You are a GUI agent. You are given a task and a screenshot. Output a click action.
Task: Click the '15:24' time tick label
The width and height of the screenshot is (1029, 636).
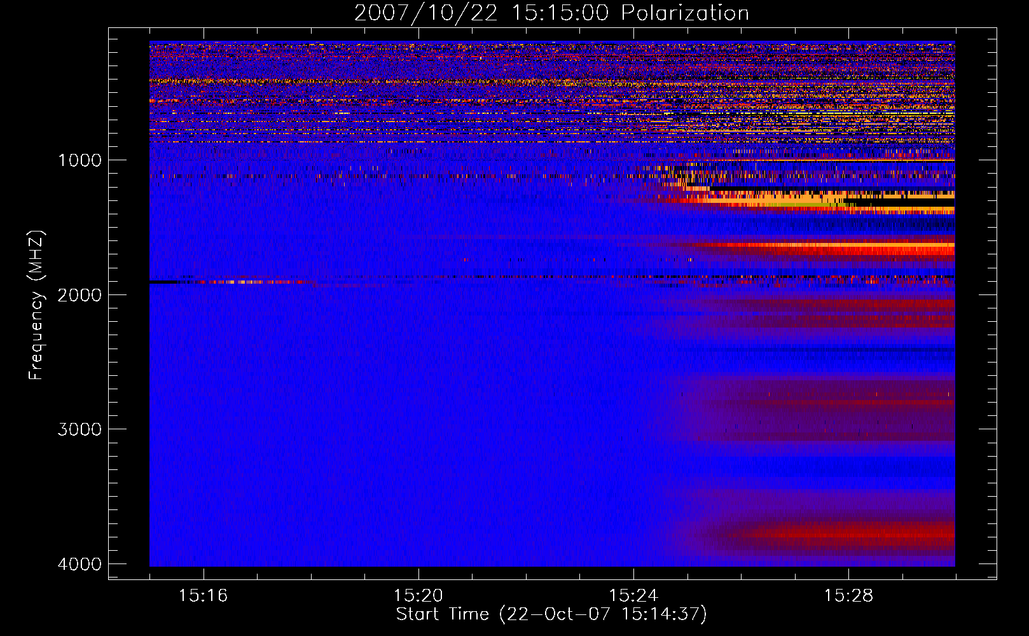[633, 596]
